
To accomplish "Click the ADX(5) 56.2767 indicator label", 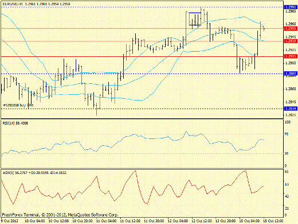I will pos(15,173).
